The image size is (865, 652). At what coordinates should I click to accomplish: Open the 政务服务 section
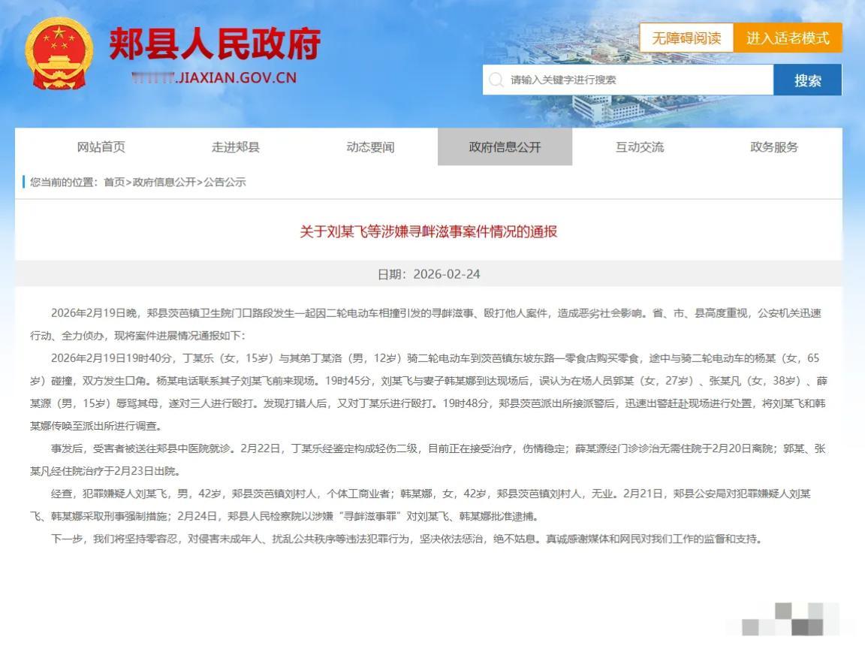click(x=773, y=147)
